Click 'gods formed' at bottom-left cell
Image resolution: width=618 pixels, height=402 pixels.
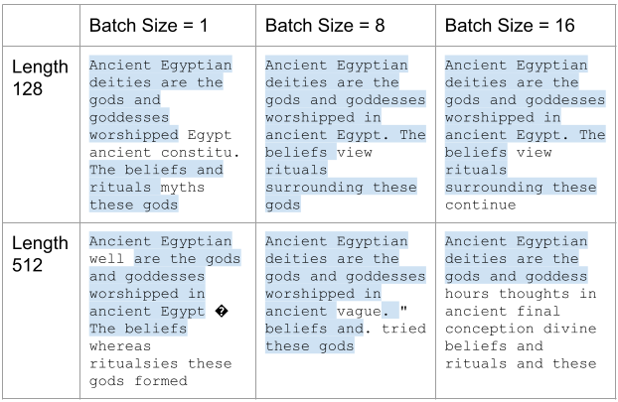(x=138, y=381)
